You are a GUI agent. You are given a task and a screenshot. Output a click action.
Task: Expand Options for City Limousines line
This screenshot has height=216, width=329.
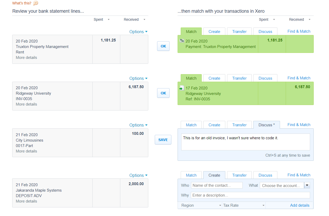(x=138, y=125)
